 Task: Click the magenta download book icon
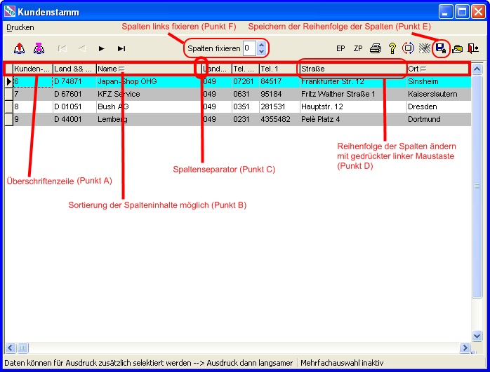pos(39,48)
